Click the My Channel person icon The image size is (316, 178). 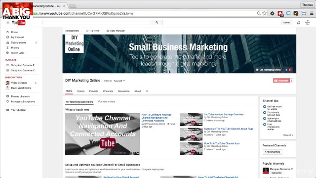(8, 37)
